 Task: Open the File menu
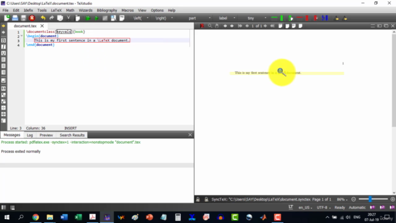pyautogui.click(x=6, y=11)
